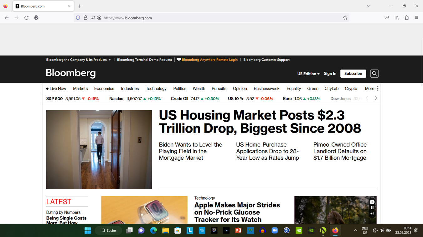Open the Windows Start menu
Image resolution: width=423 pixels, height=237 pixels.
pyautogui.click(x=88, y=230)
